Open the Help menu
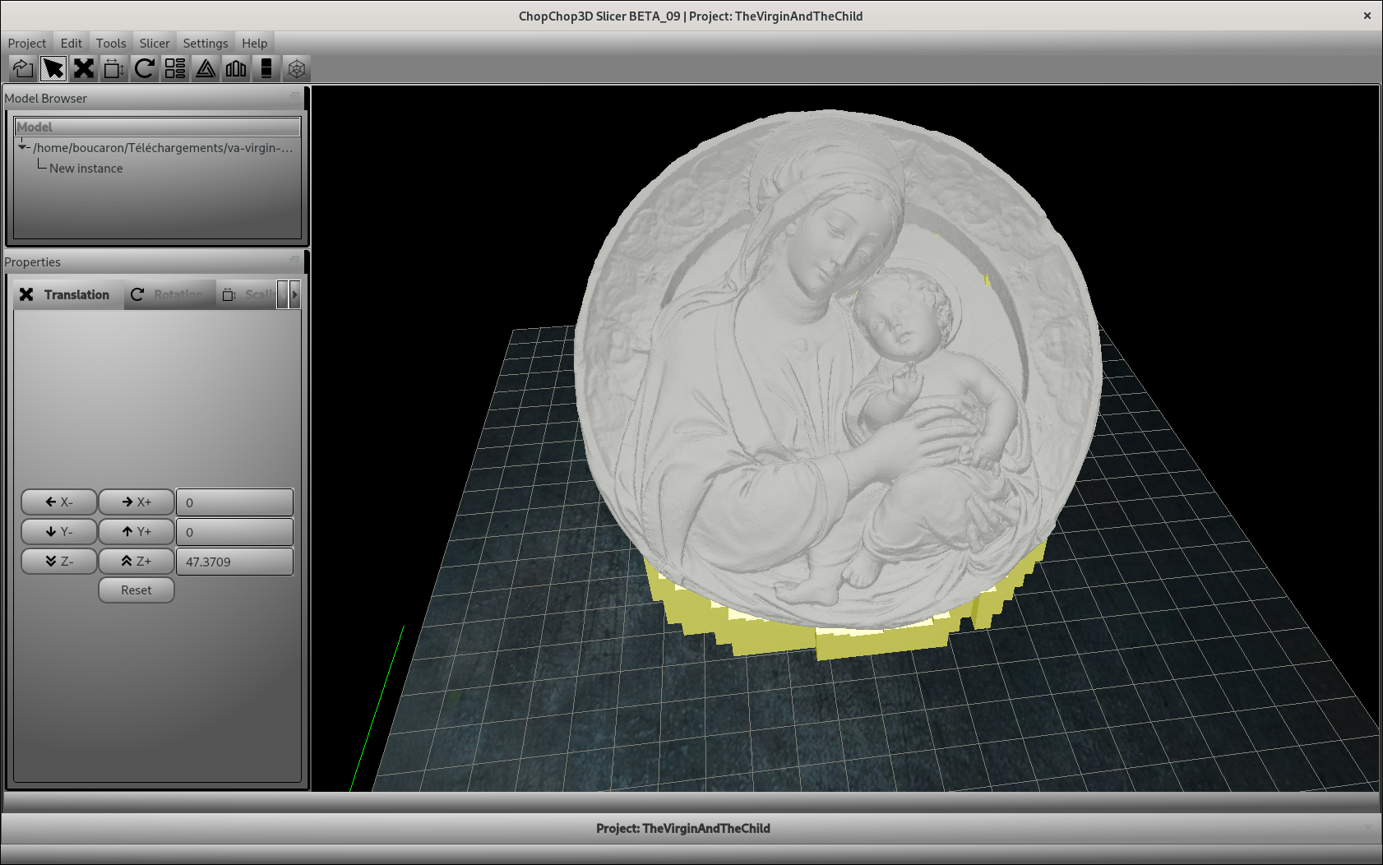Viewport: 1383px width, 865px height. point(255,43)
